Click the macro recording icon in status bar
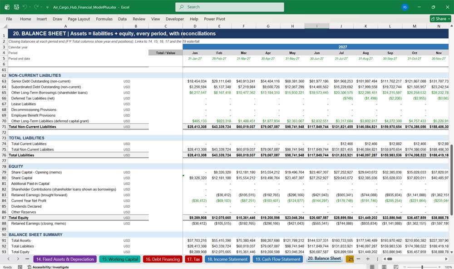454x269 pixels. [20, 267]
